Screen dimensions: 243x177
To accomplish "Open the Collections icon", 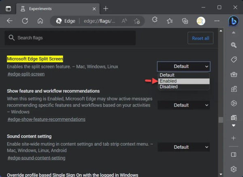I will [185, 21].
